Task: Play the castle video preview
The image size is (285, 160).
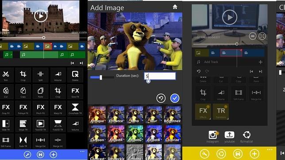Action: 41,16
